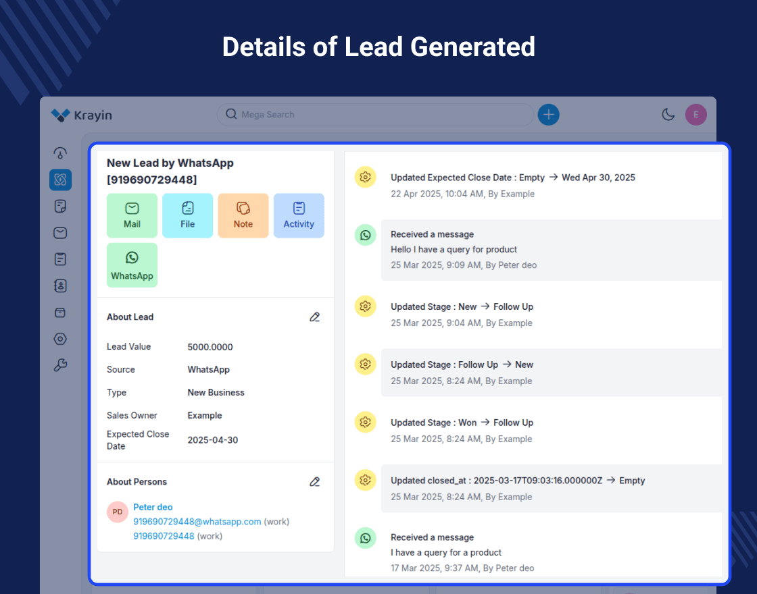Image resolution: width=757 pixels, height=594 pixels.
Task: Edit the About Lead section with pencil icon
Action: tap(315, 317)
